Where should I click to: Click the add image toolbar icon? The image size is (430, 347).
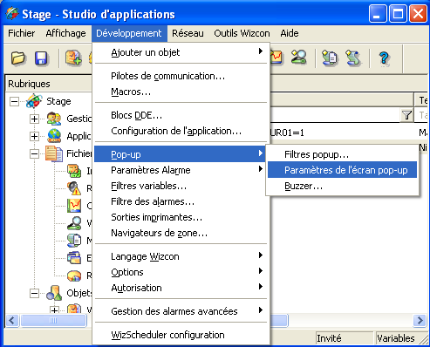(x=73, y=58)
